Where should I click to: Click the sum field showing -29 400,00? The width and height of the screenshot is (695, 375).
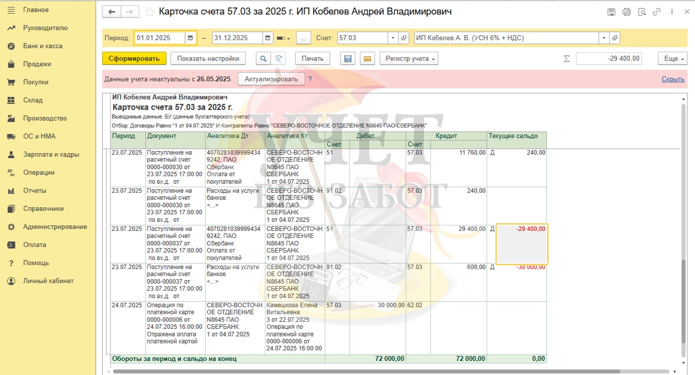(x=609, y=58)
